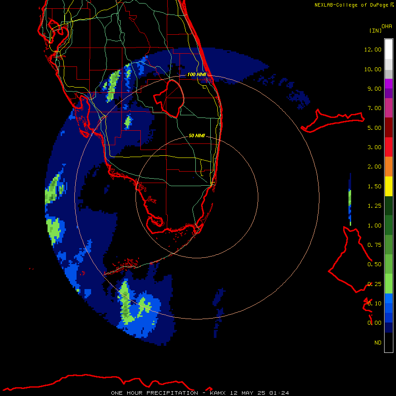Pick the dark red legend swatch
The image size is (396, 396).
click(x=389, y=128)
